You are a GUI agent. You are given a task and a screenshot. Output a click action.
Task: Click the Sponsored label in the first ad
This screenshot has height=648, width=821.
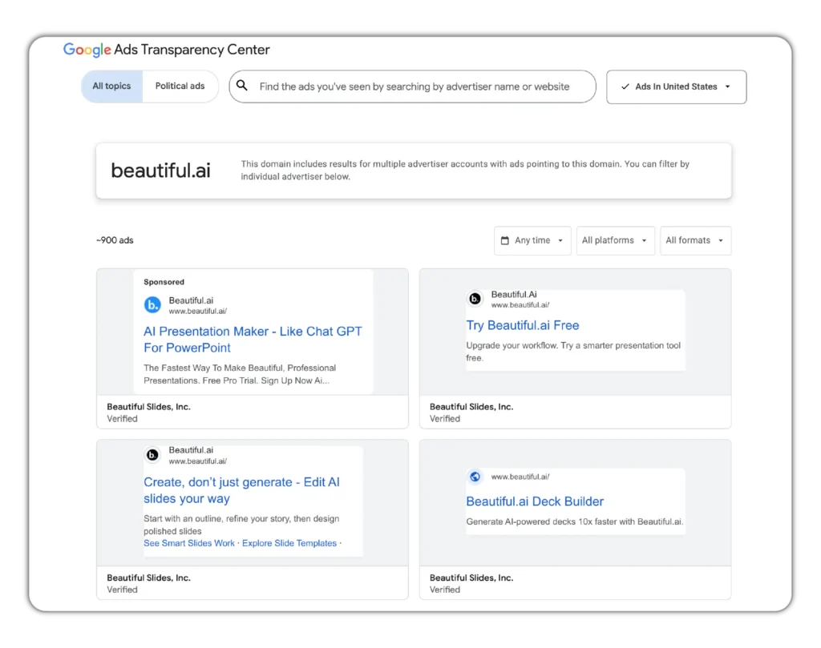point(164,282)
